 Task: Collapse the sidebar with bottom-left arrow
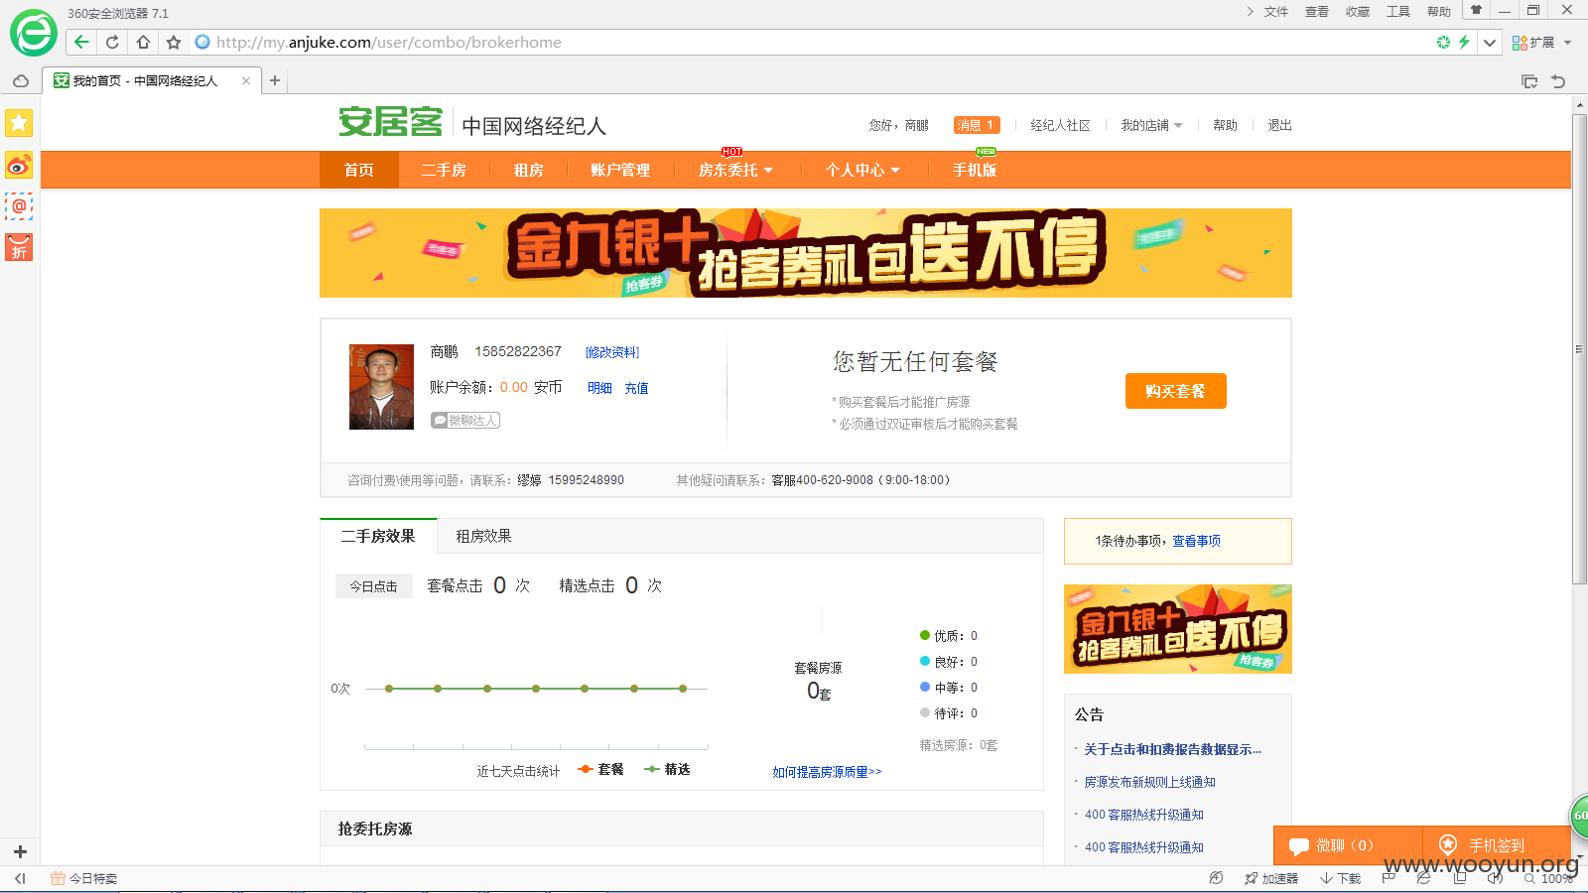tap(20, 878)
